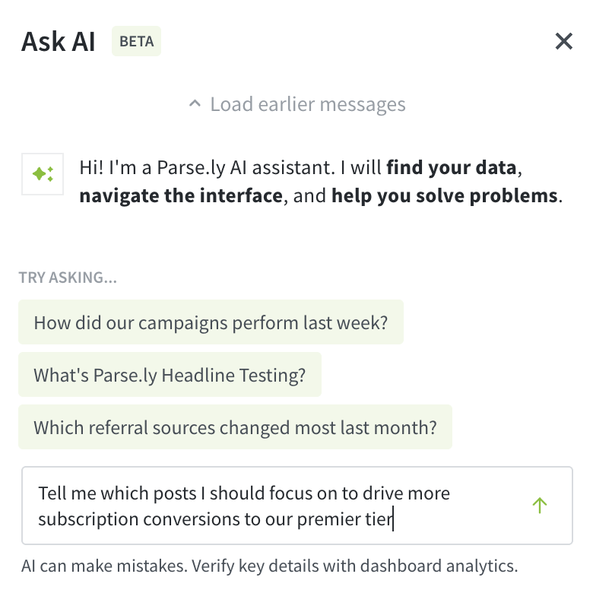Click the bold 'navigate the interface' text
Image resolution: width=593 pixels, height=593 pixels.
point(181,196)
